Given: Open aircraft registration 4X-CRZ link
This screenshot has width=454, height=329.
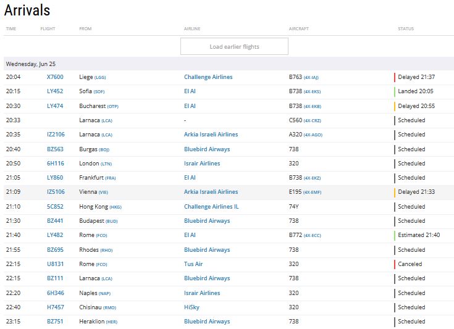Looking at the screenshot, I should click(312, 120).
